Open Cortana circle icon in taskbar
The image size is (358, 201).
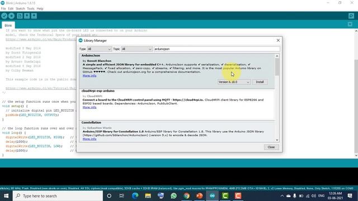pyautogui.click(x=109, y=196)
